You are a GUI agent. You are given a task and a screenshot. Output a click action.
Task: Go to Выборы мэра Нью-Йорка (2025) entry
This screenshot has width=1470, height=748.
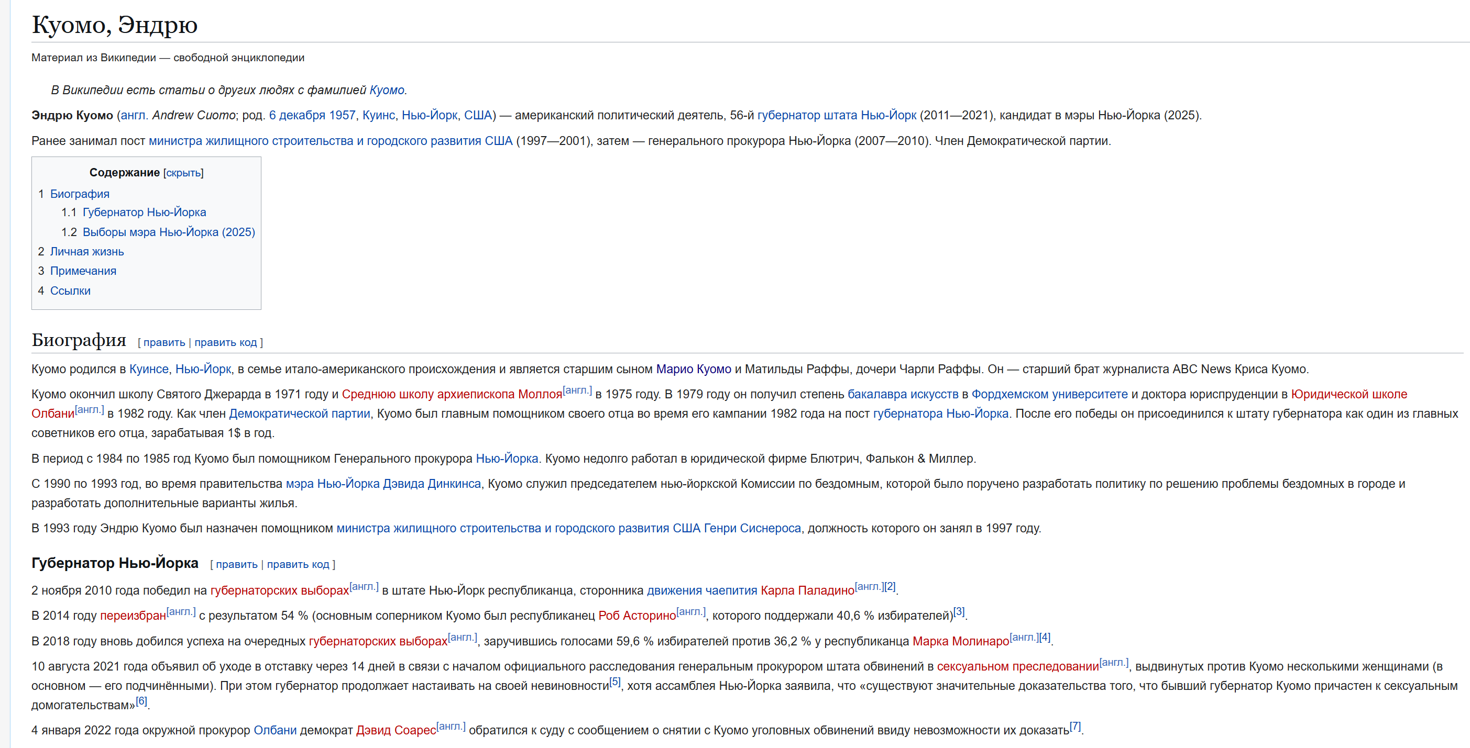[168, 232]
